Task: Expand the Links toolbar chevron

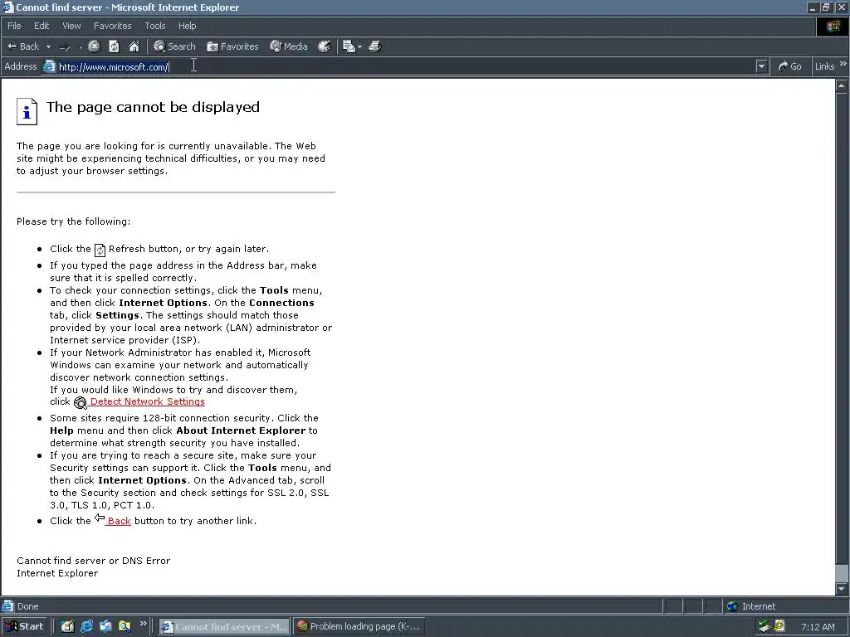Action: coord(843,64)
